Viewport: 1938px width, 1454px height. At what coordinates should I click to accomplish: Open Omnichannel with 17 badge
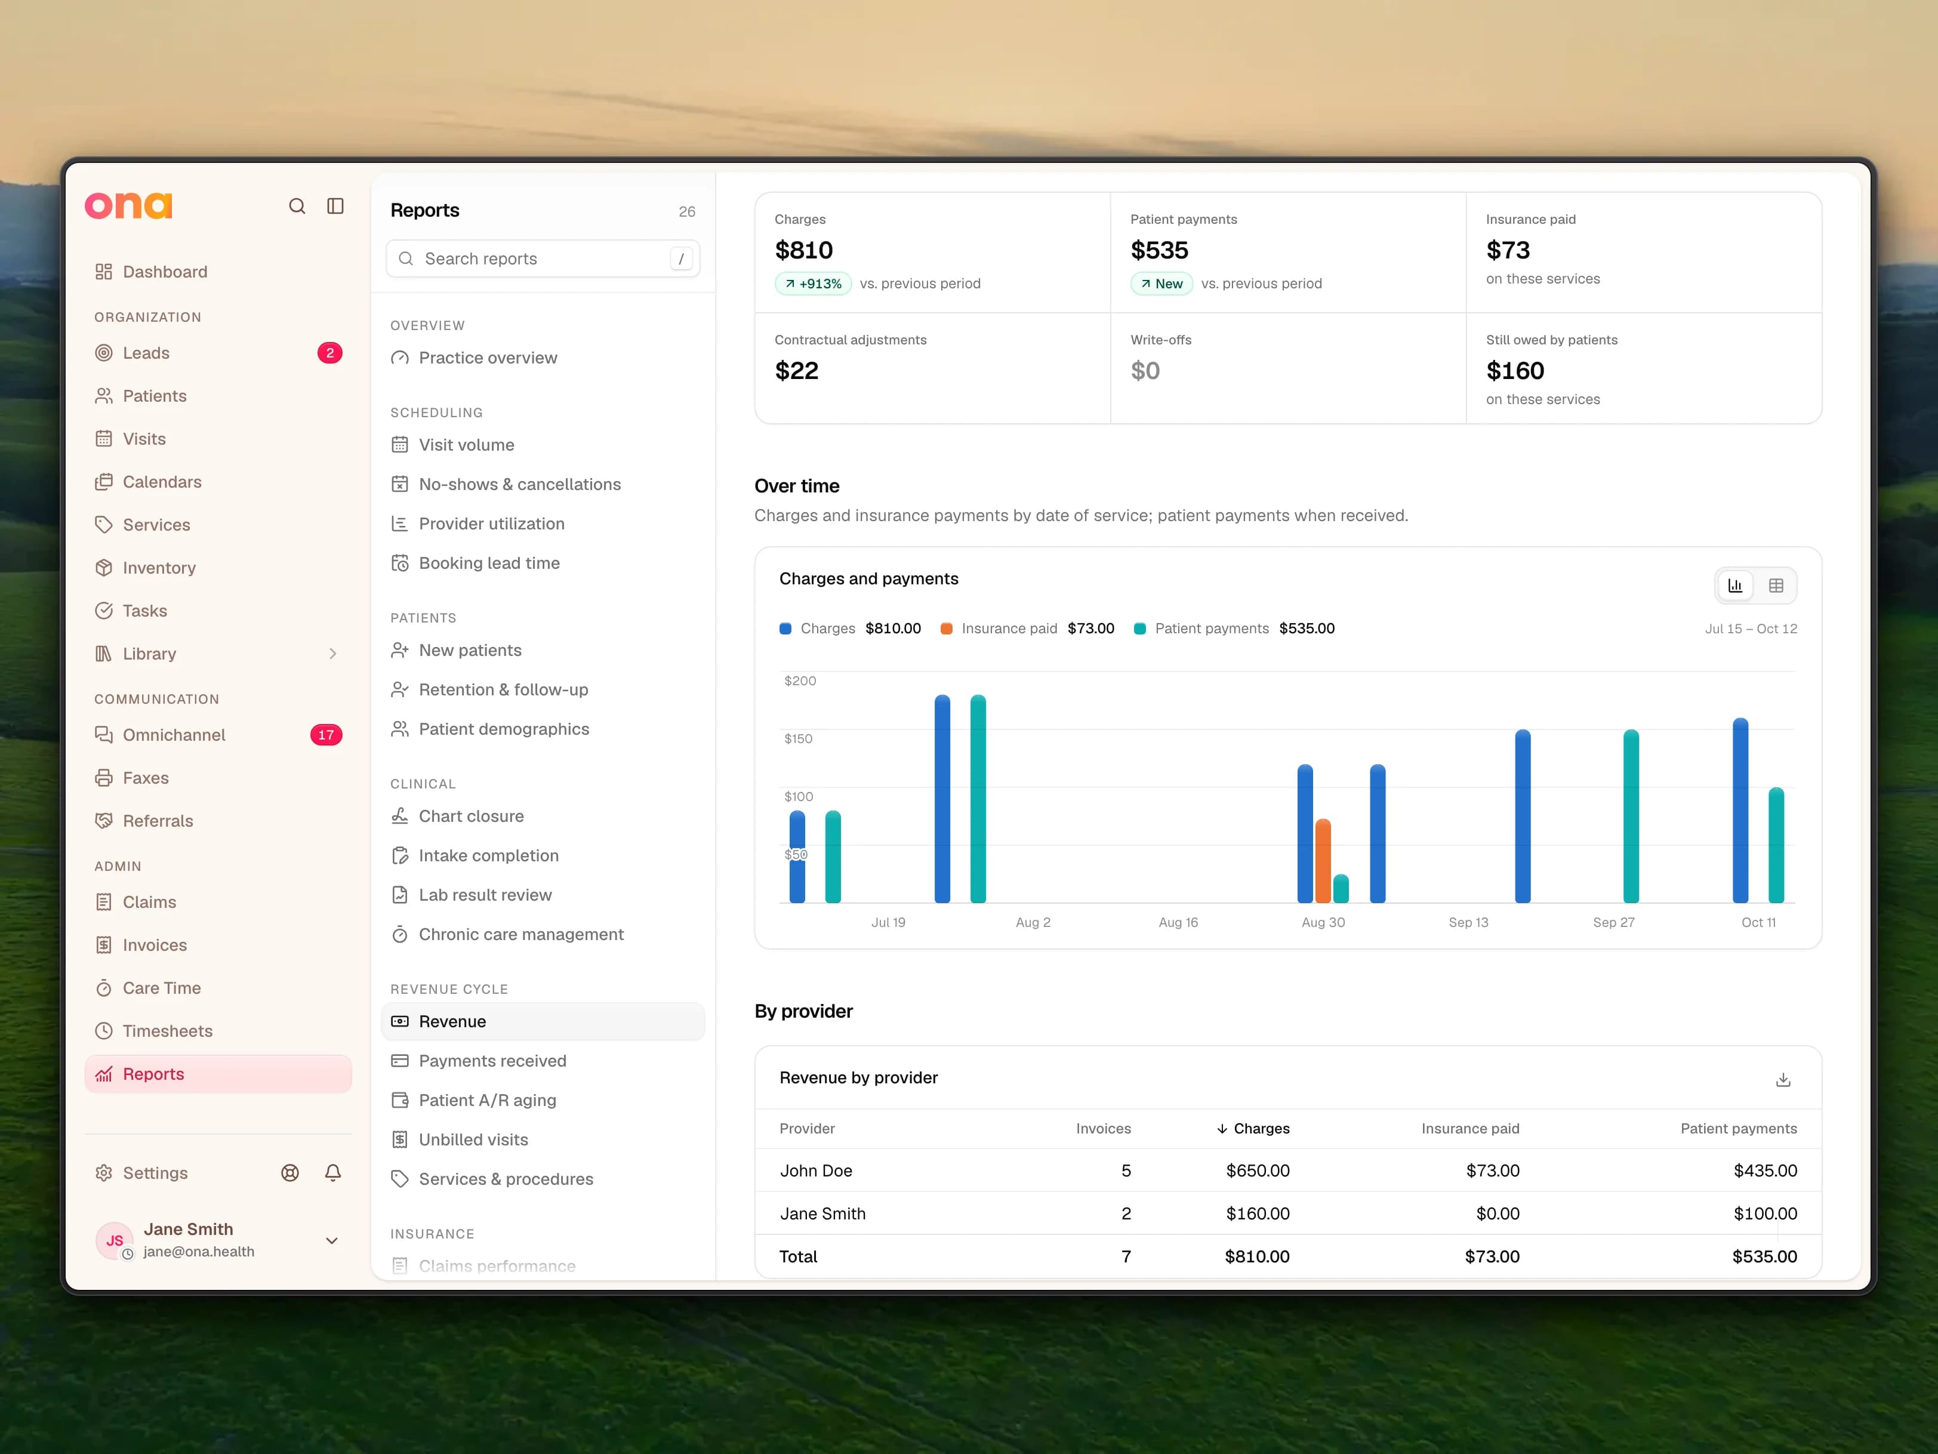[218, 735]
